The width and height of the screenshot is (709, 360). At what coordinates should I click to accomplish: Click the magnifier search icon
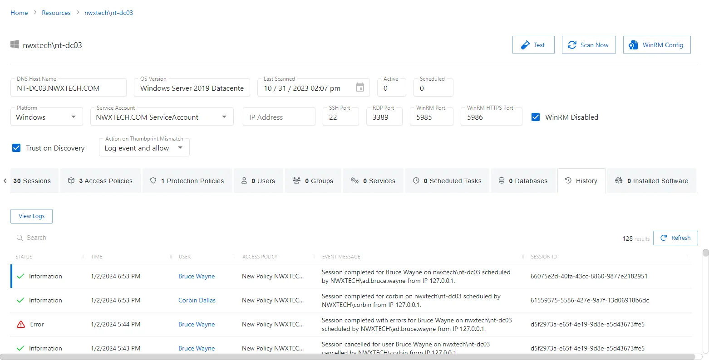20,238
